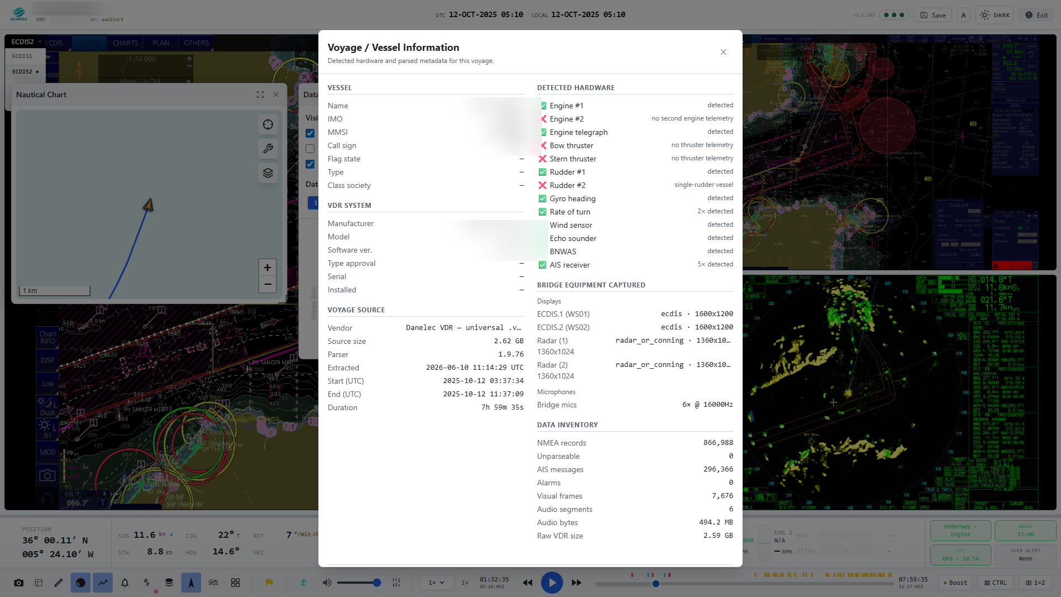Close the Voyage / Vessel Information dialog
Screen dimensions: 1061x597
click(x=723, y=52)
